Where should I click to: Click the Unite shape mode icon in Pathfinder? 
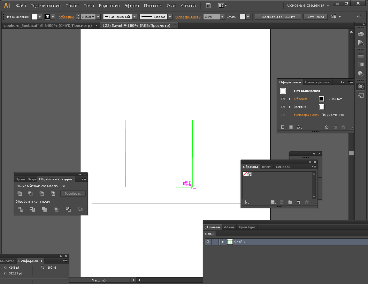point(19,193)
